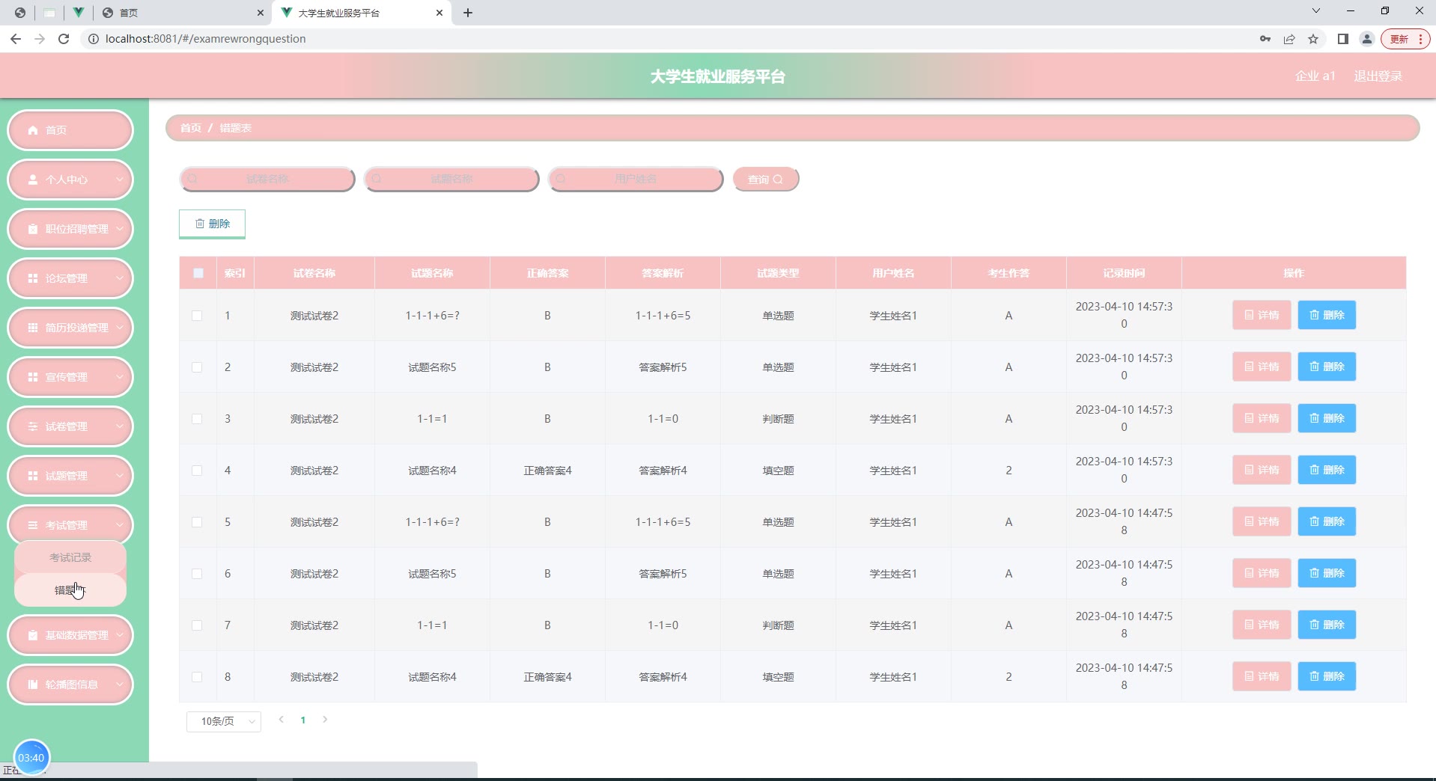Open the browser side panel icon
This screenshot has height=781, width=1436.
(1343, 39)
